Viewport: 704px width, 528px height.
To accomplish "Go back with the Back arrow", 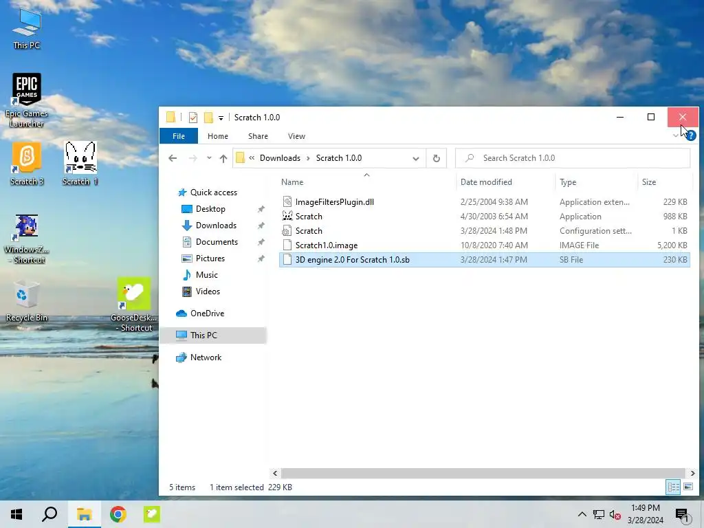I will coord(173,158).
